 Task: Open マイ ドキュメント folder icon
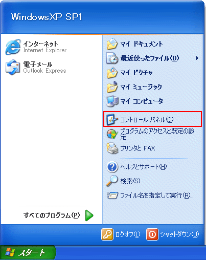112,44
